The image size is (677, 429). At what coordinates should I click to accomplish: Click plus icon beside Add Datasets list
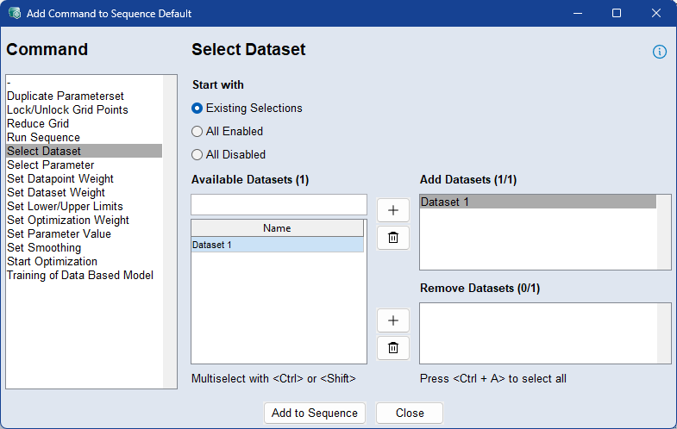(x=393, y=210)
